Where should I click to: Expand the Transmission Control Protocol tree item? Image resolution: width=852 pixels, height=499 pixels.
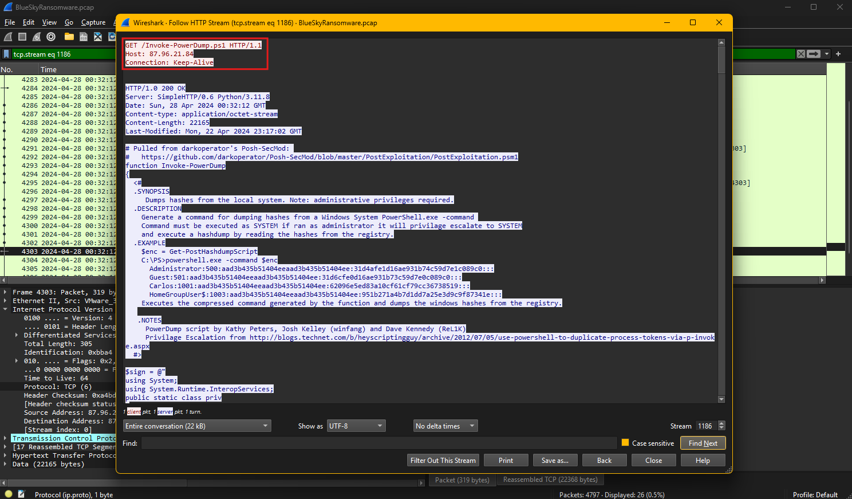[x=5, y=438]
